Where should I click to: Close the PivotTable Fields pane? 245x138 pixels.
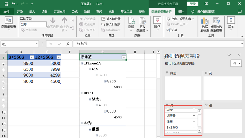239,55
